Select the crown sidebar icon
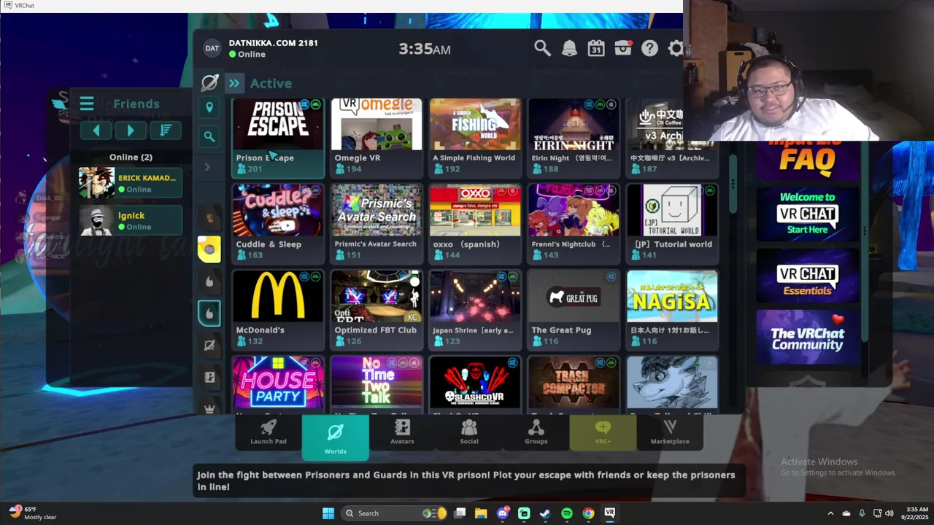This screenshot has height=525, width=934. 209,409
